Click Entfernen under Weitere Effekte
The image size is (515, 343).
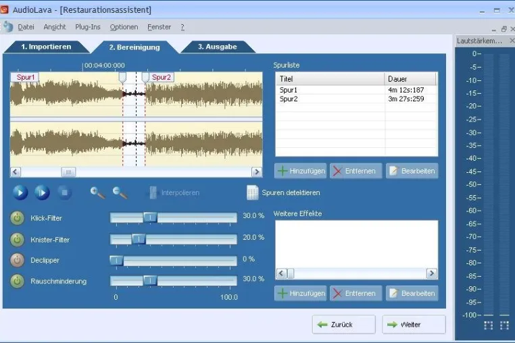point(355,293)
